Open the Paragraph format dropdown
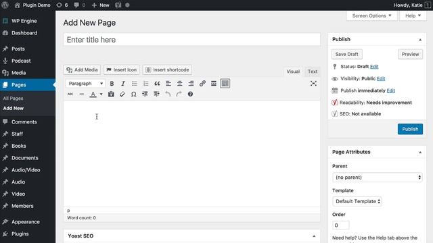The width and height of the screenshot is (433, 243). tap(85, 84)
